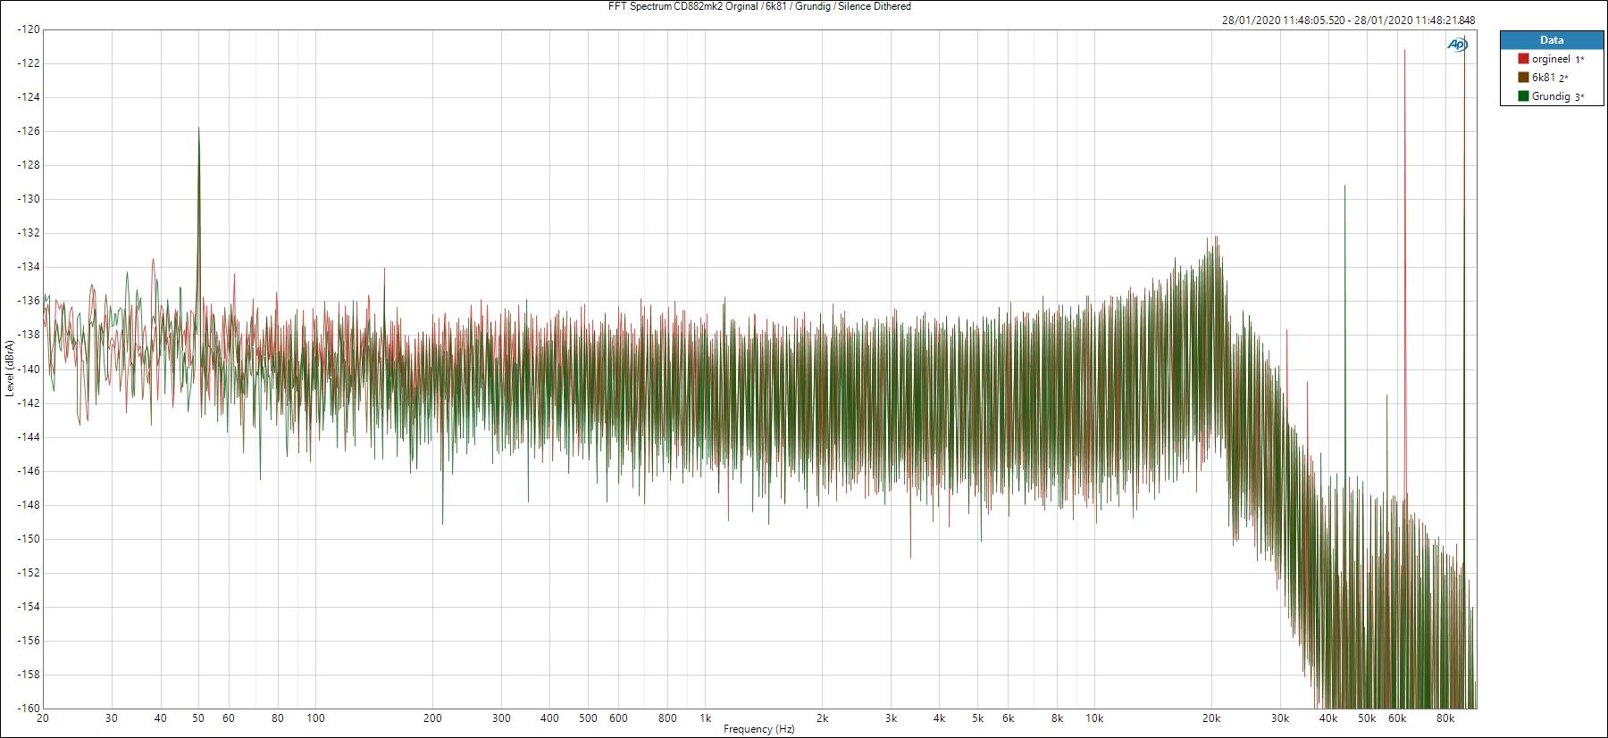
Task: Click the -160 tick on level axis
Action: point(28,709)
